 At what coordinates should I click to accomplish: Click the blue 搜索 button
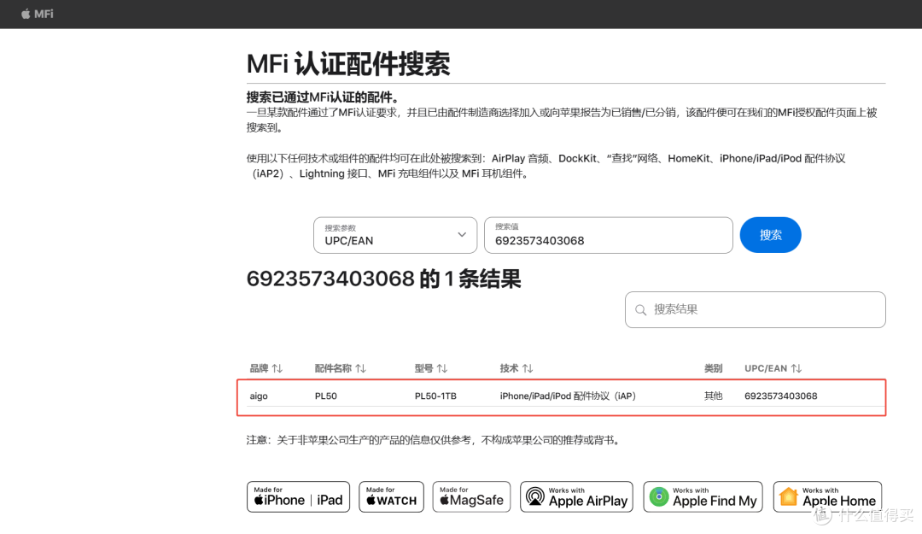pyautogui.click(x=770, y=235)
